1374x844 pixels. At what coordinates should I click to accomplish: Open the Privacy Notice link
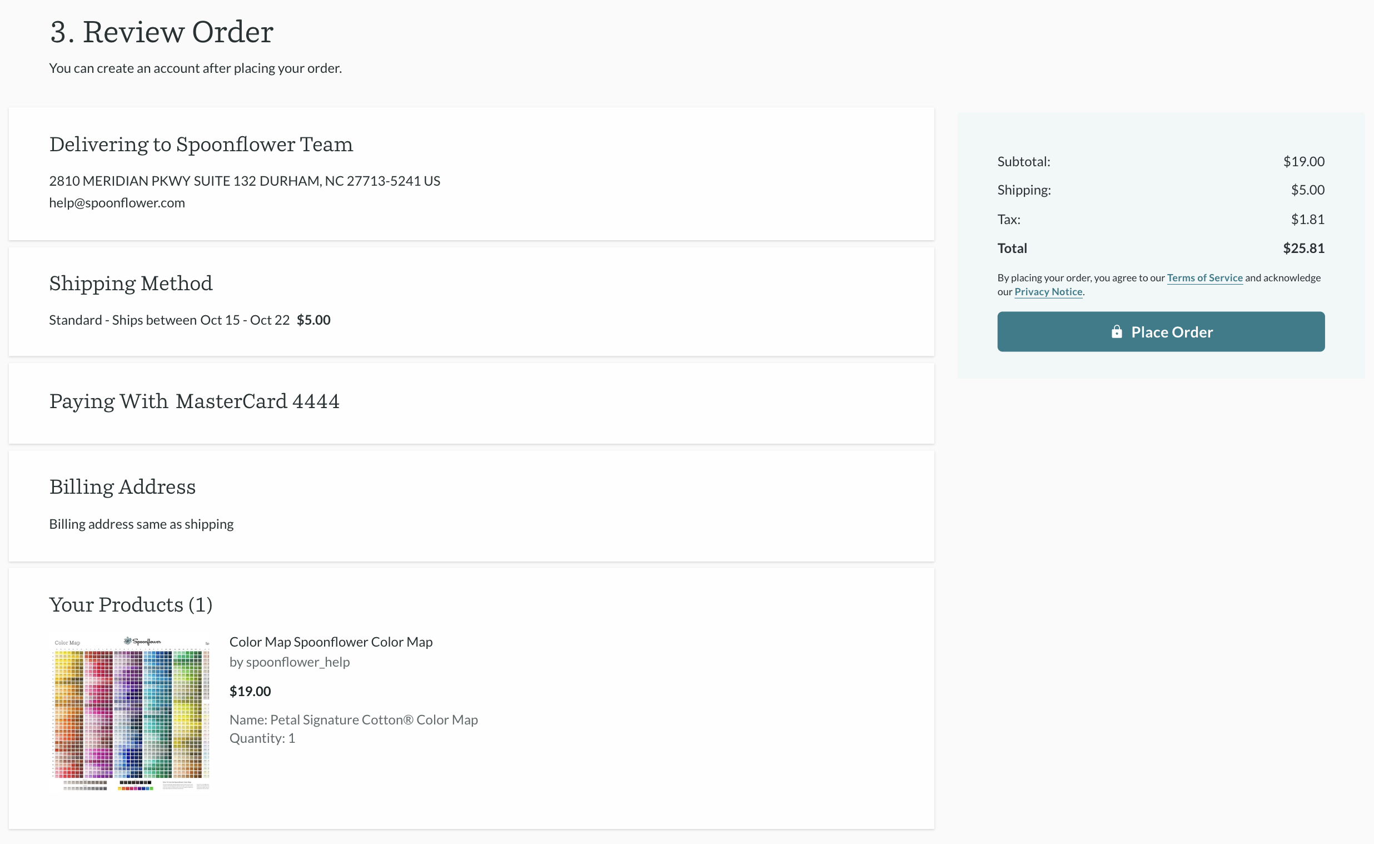[1048, 291]
